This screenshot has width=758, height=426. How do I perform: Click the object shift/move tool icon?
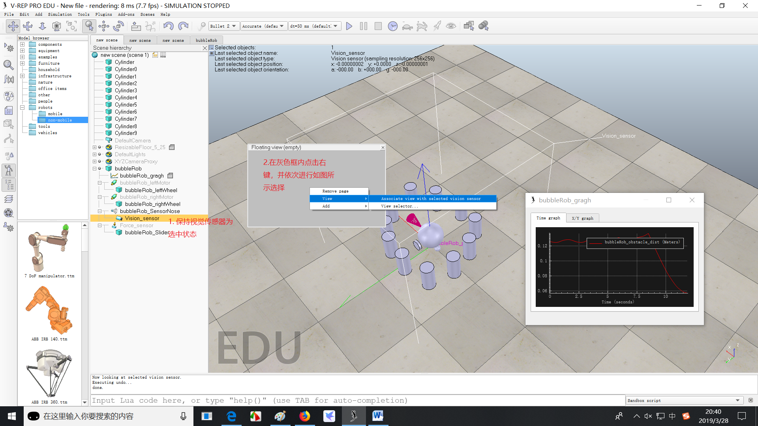(x=104, y=26)
